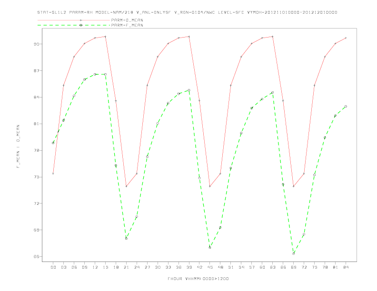Click the chart title starting STAT=SL1L2

(x=187, y=12)
